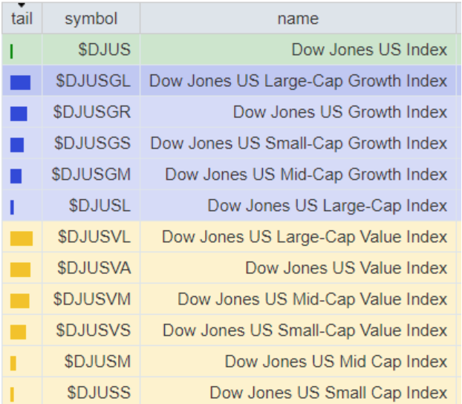This screenshot has width=462, height=404.
Task: Open Dow Jones US Mid Cap Index
Action: [x=336, y=362]
